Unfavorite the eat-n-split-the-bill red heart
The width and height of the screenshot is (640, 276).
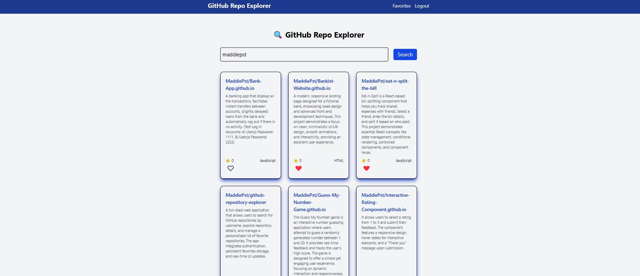coord(366,168)
